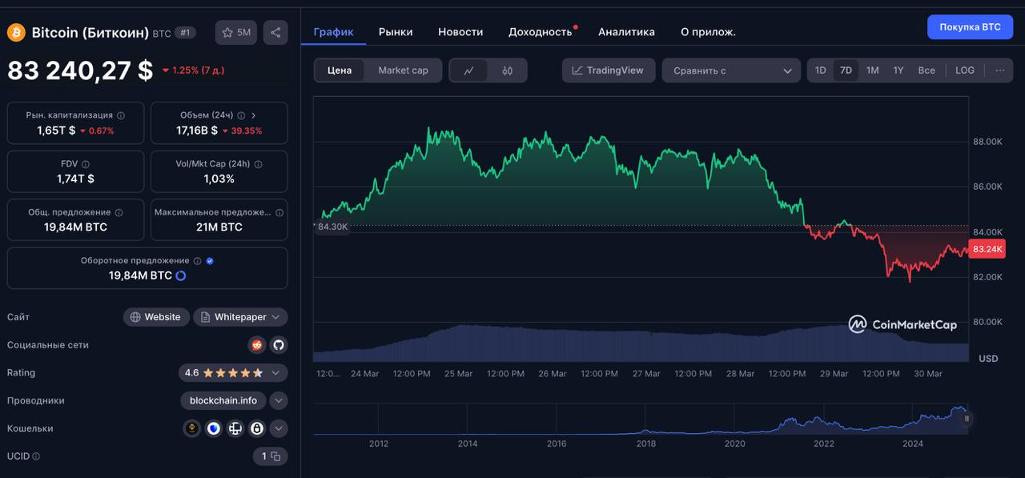Click the main price chart area
1025x478 pixels.
click(641, 228)
